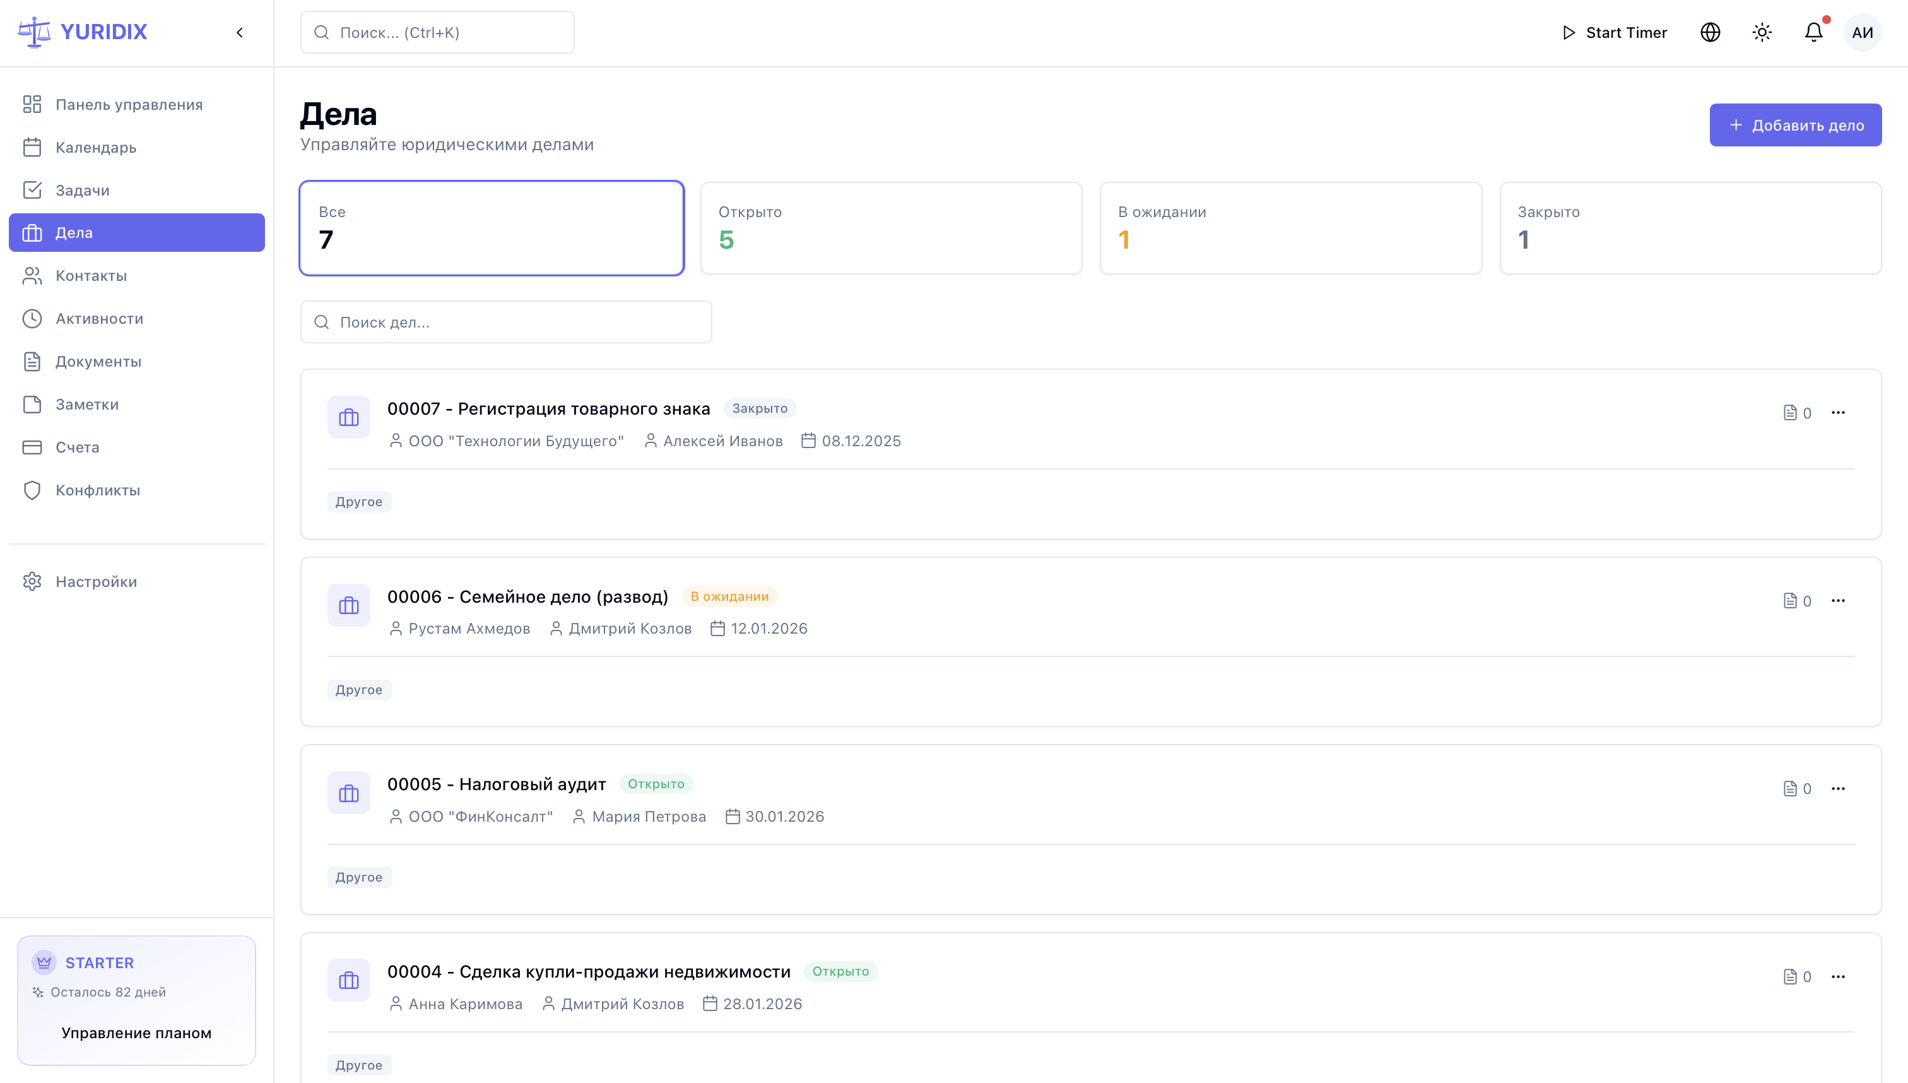Open Настройки from the sidebar

point(96,581)
